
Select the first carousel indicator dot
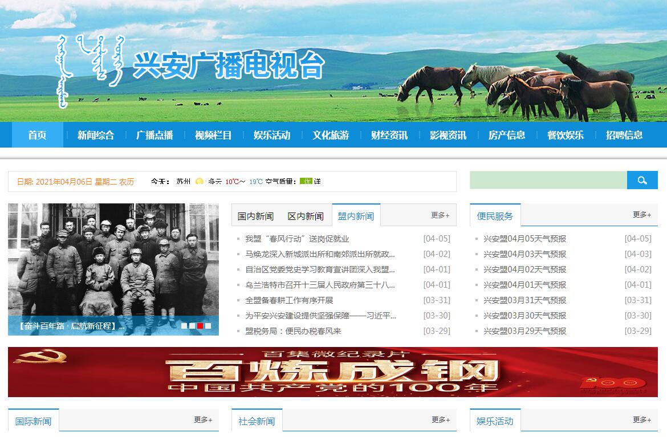(184, 326)
